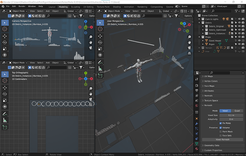Screen dimensions: 246x156
Task: Select the Move tool in camera viewport
Action: 5,36
